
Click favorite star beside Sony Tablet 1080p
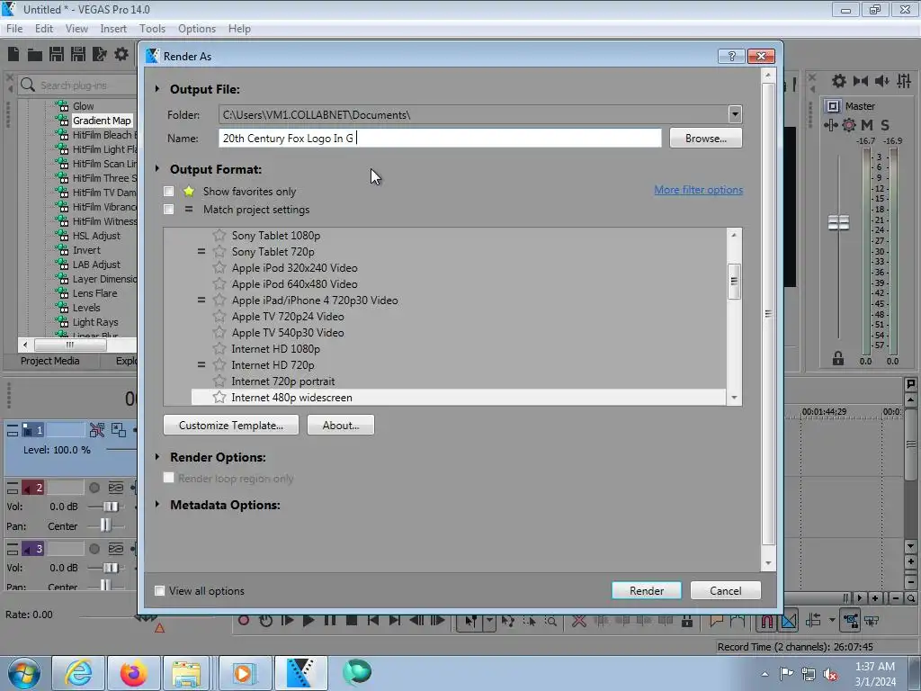(219, 235)
